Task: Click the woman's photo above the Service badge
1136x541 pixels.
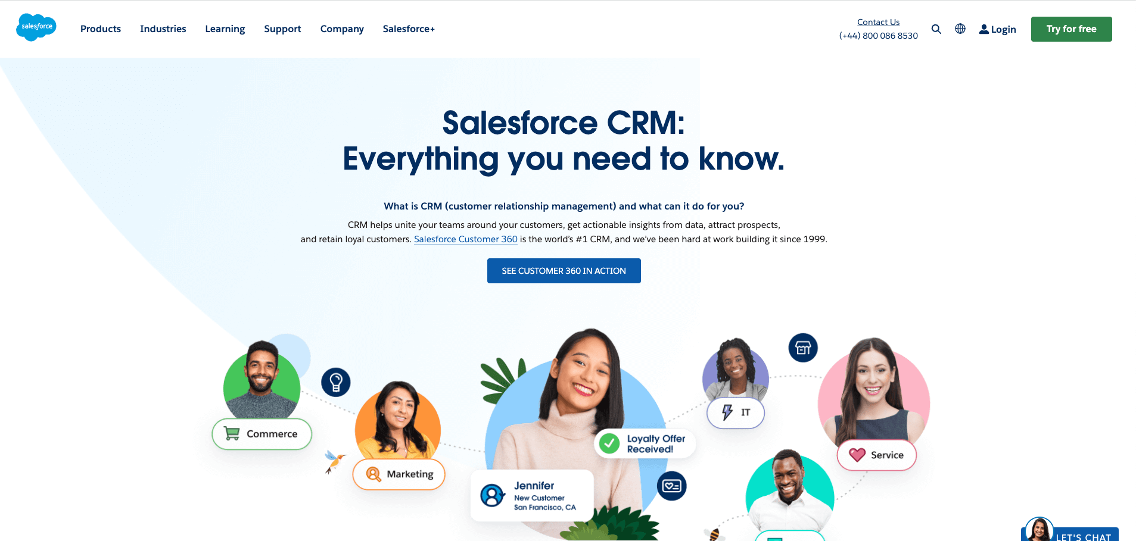Action: [874, 390]
